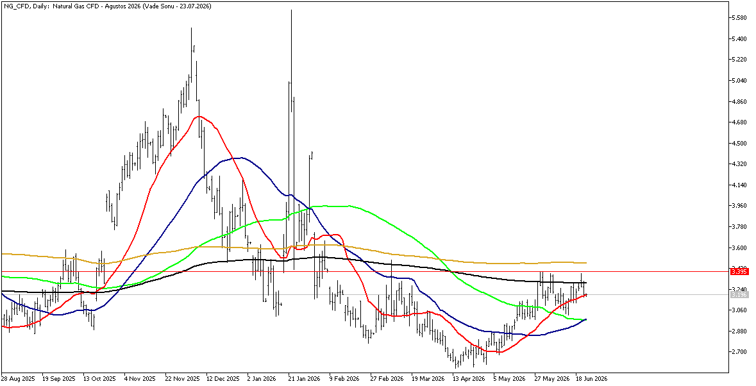Select the 3.780 price scale label
The width and height of the screenshot is (756, 386).
pos(739,227)
